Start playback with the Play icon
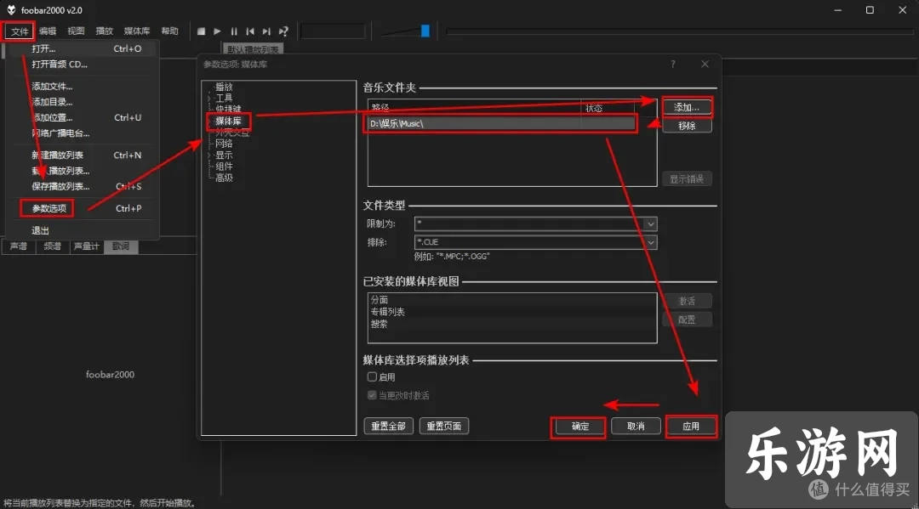This screenshot has height=509, width=919. click(218, 31)
